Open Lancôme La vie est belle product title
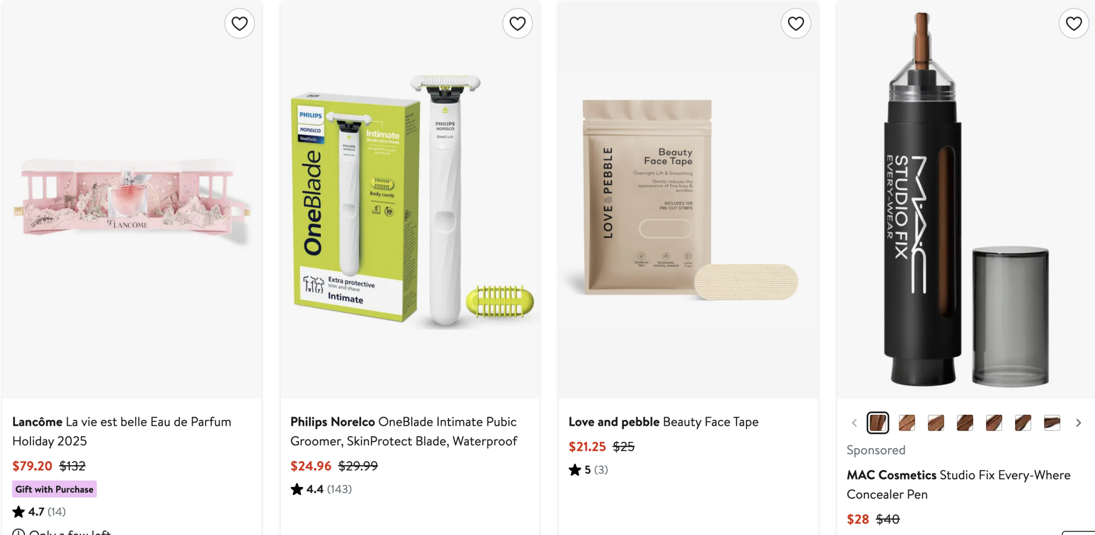This screenshot has height=535, width=1095. [x=122, y=432]
